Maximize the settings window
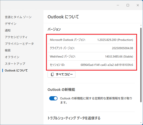The width and height of the screenshot is (143, 125). 128,5
